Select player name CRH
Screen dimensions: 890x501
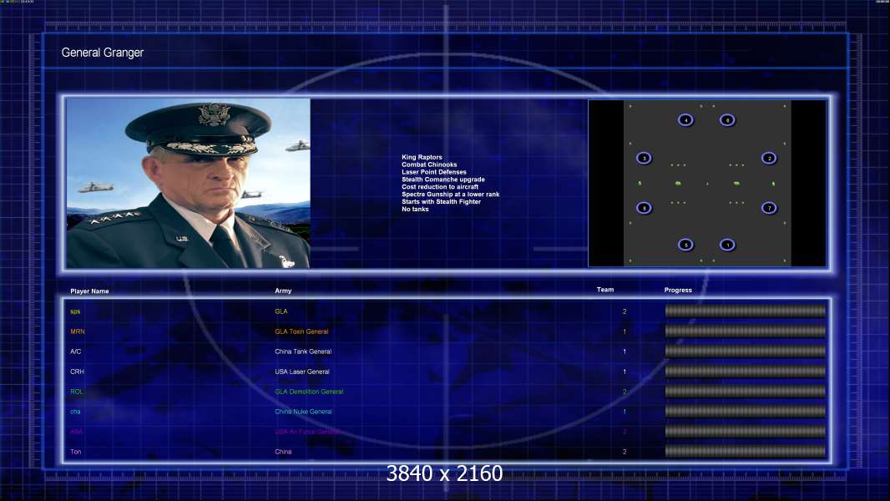77,372
